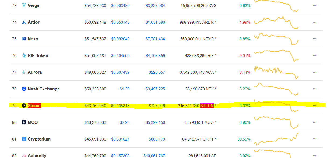Click the MCO coin logo icon
Viewport: 330px width, 158px height.
click(x=24, y=122)
